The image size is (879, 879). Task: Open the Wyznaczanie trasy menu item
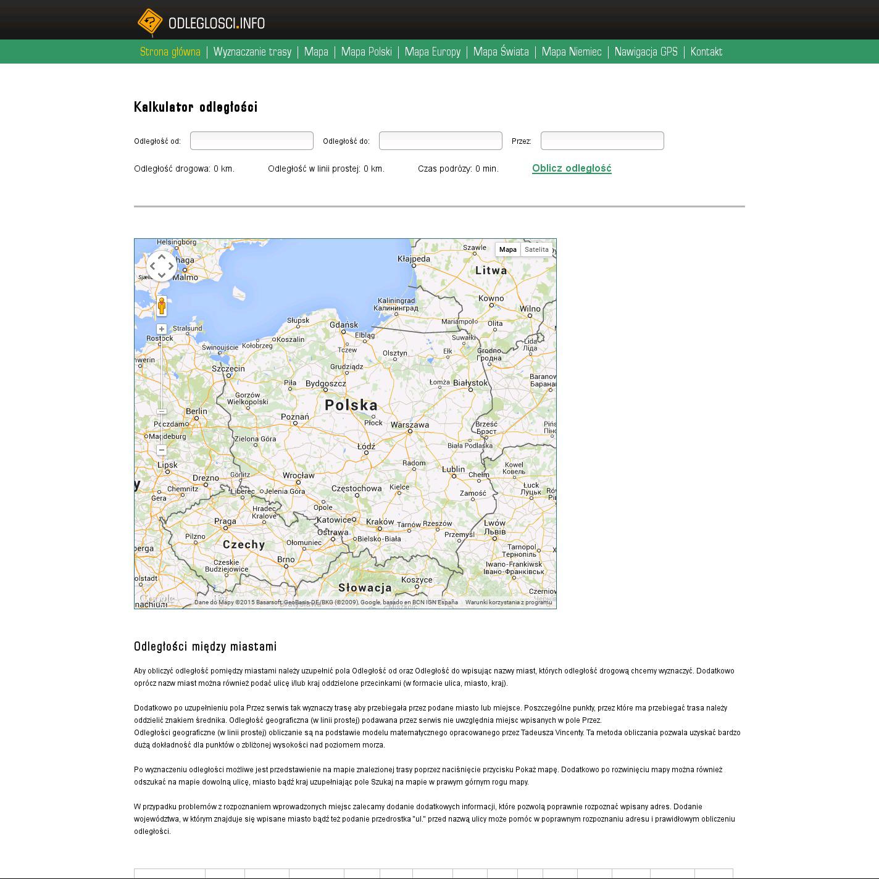pos(252,52)
